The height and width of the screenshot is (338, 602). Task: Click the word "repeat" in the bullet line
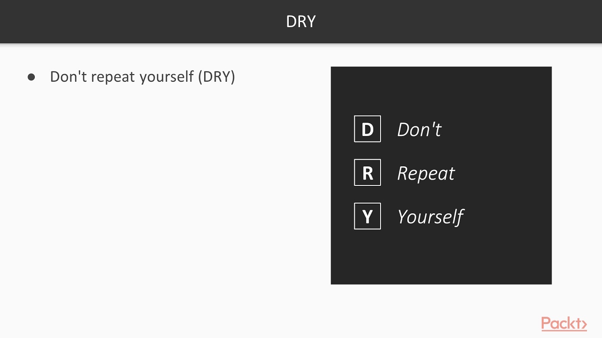tap(108, 77)
